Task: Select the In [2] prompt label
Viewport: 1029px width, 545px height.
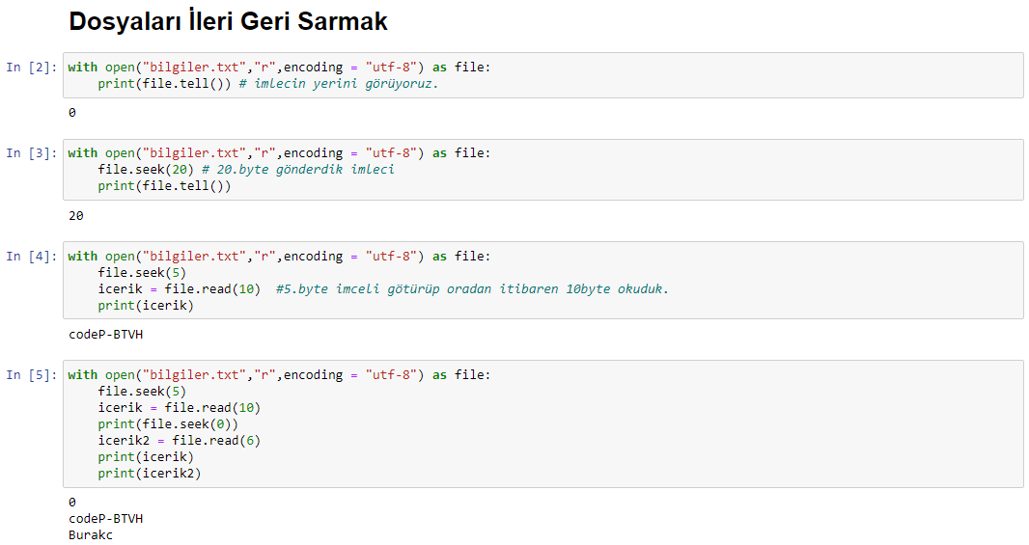Action: coord(32,67)
